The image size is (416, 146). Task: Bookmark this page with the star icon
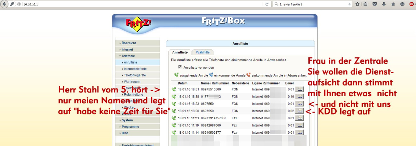pos(357,4)
